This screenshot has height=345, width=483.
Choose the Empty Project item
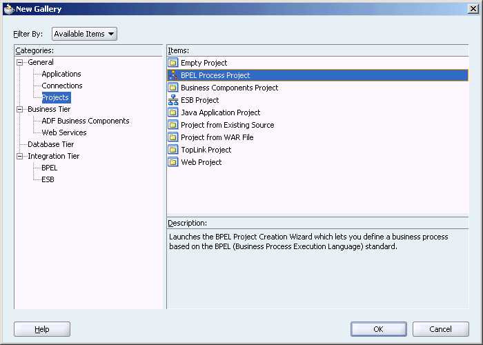(x=317, y=63)
